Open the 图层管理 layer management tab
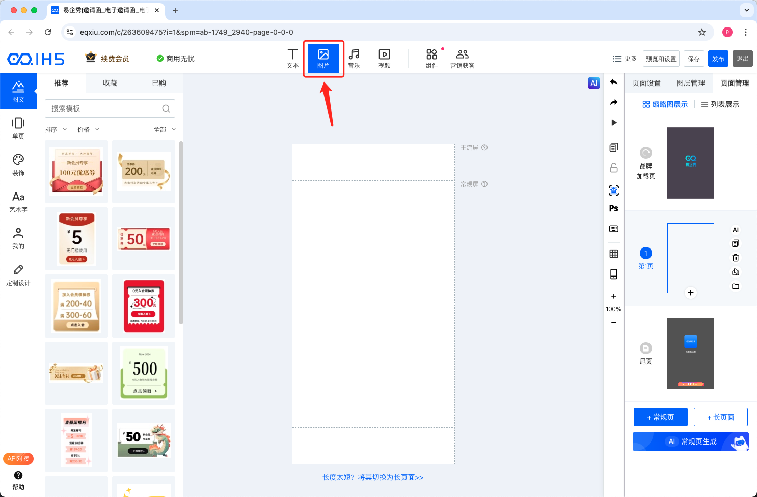The image size is (757, 497). point(690,83)
